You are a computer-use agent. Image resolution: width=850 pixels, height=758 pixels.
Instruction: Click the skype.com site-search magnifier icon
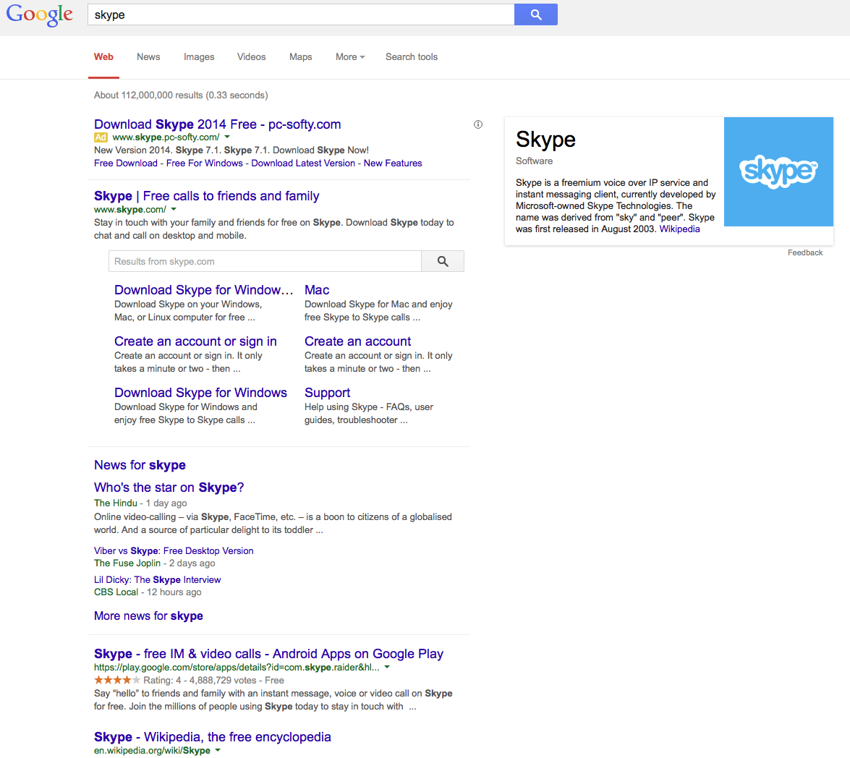443,261
